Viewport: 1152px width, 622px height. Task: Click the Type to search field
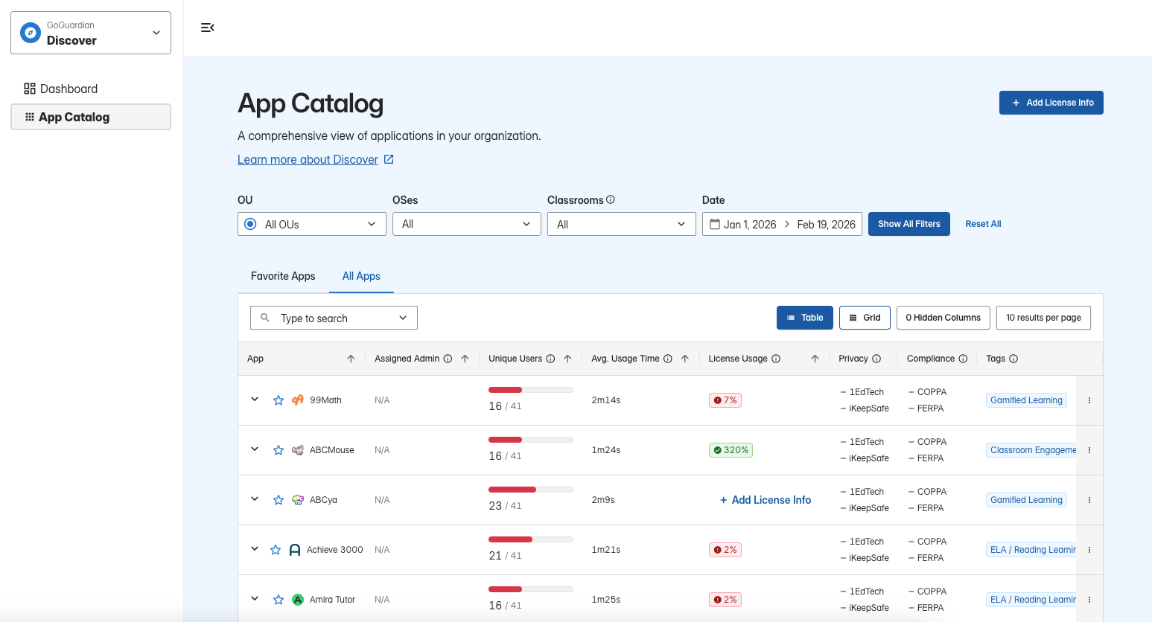coord(334,318)
